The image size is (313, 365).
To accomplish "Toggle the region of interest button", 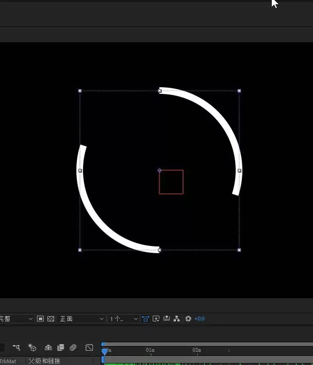I will point(40,319).
